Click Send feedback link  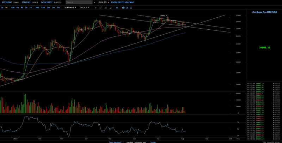click(x=115, y=142)
